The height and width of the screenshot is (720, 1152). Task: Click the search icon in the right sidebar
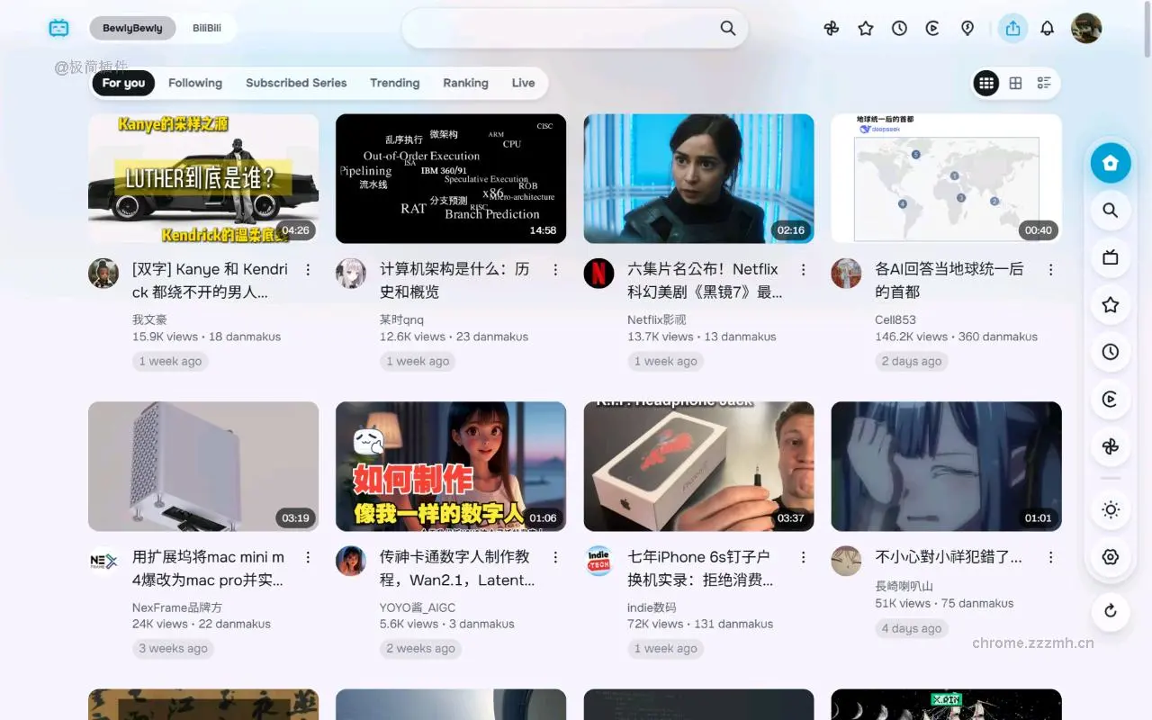(x=1110, y=210)
